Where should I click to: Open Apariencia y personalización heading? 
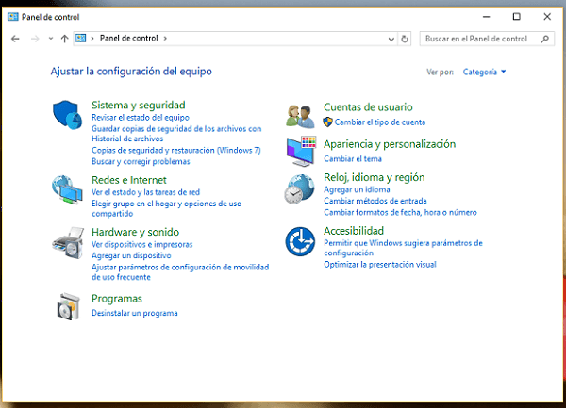(390, 144)
